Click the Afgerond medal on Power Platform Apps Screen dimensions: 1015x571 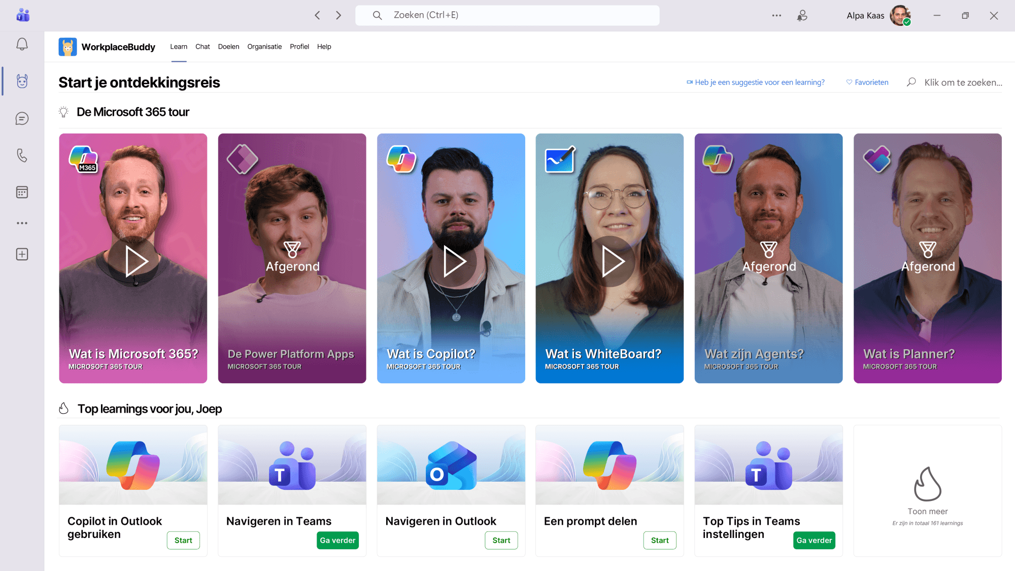coord(292,249)
